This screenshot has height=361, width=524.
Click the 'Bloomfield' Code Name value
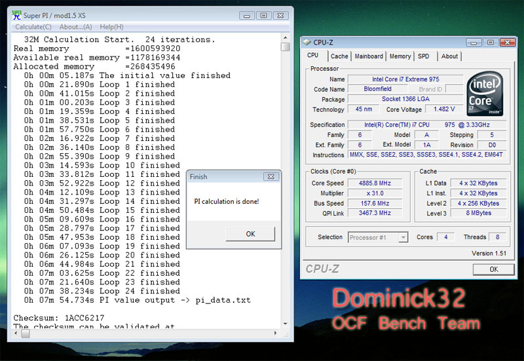(378, 89)
